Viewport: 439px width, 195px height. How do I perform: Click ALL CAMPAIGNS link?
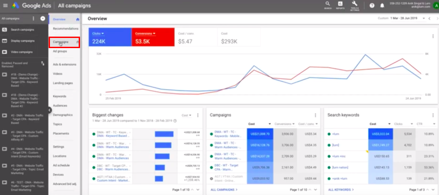click(x=224, y=190)
